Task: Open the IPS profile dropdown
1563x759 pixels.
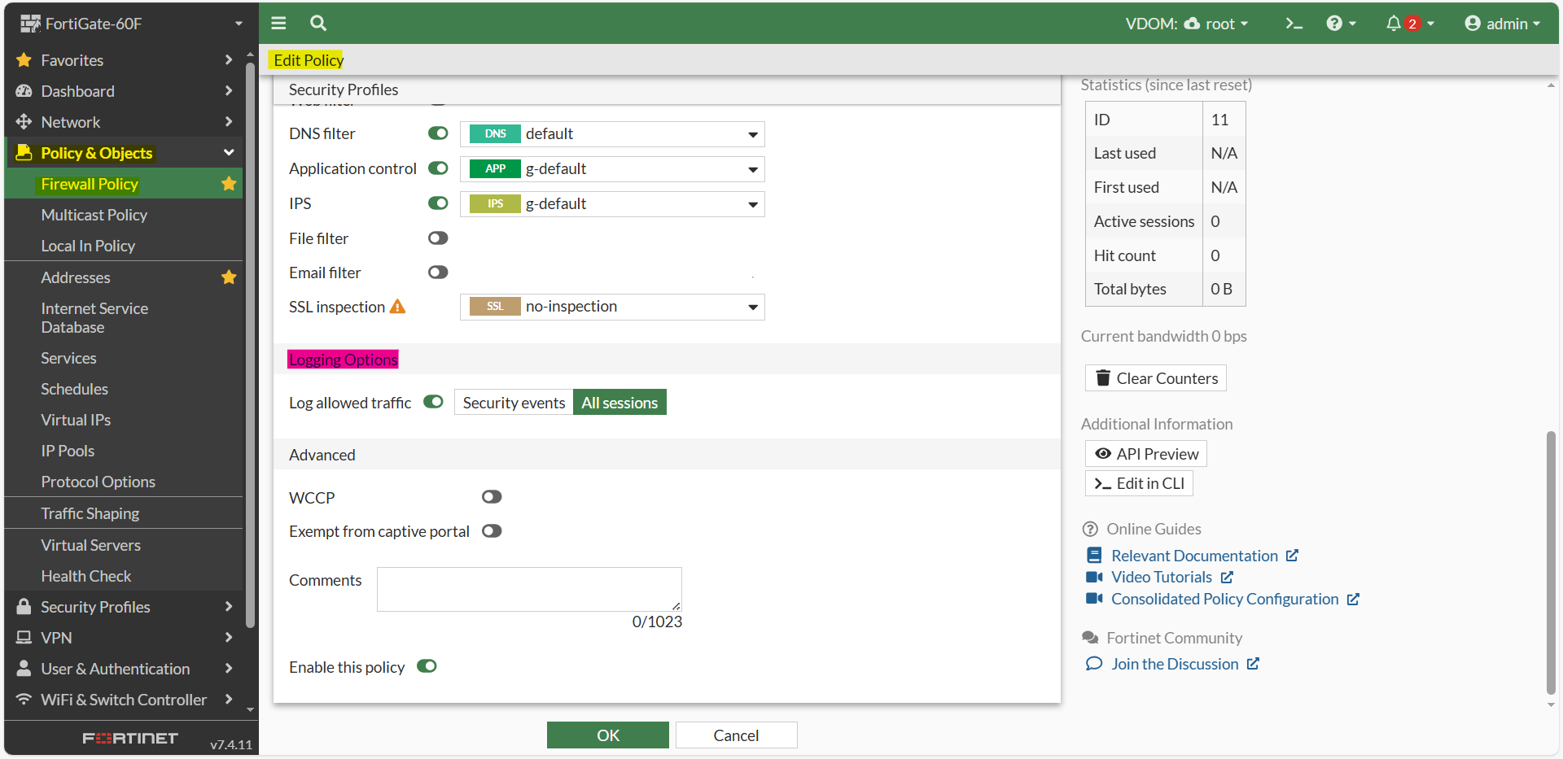Action: tap(612, 204)
